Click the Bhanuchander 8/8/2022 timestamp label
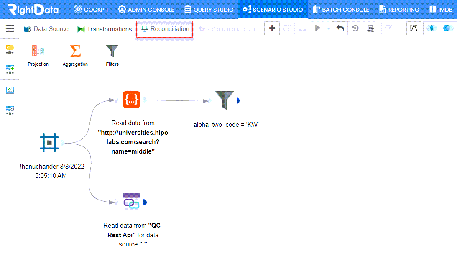The width and height of the screenshot is (457, 264). [51, 171]
